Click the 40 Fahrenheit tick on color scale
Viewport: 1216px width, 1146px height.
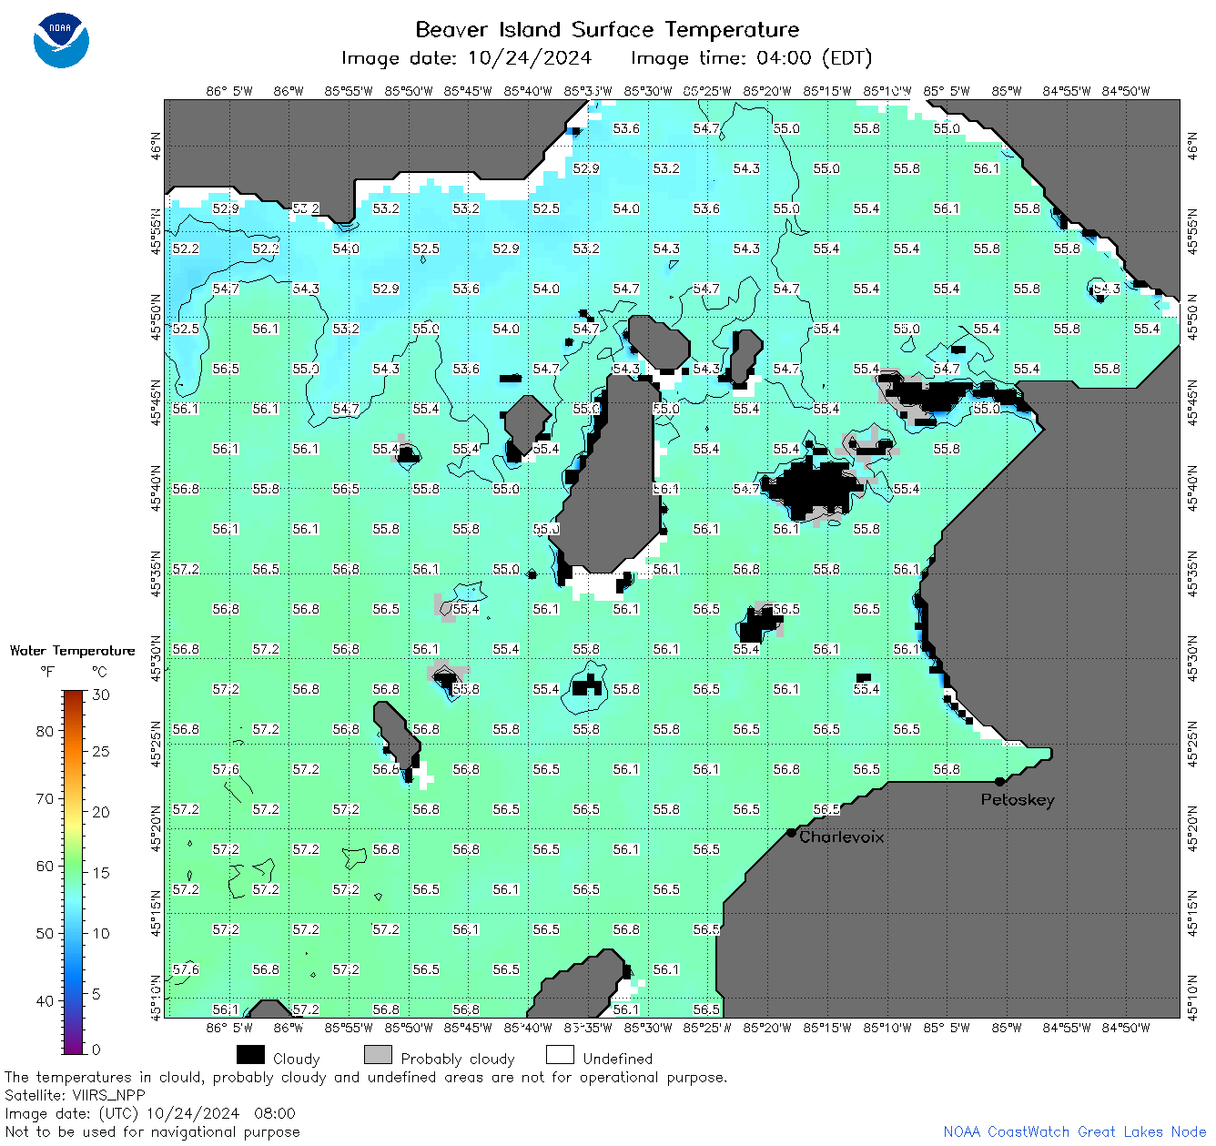(45, 1000)
